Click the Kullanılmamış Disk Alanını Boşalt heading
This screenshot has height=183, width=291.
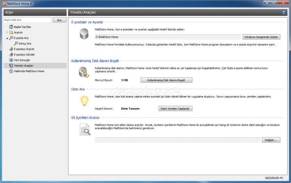click(x=95, y=61)
